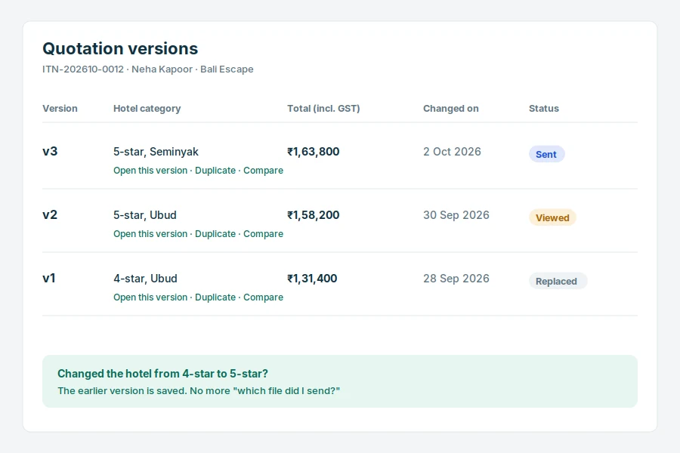Click the v3 version label
Screen dimensions: 680x453
click(50, 151)
